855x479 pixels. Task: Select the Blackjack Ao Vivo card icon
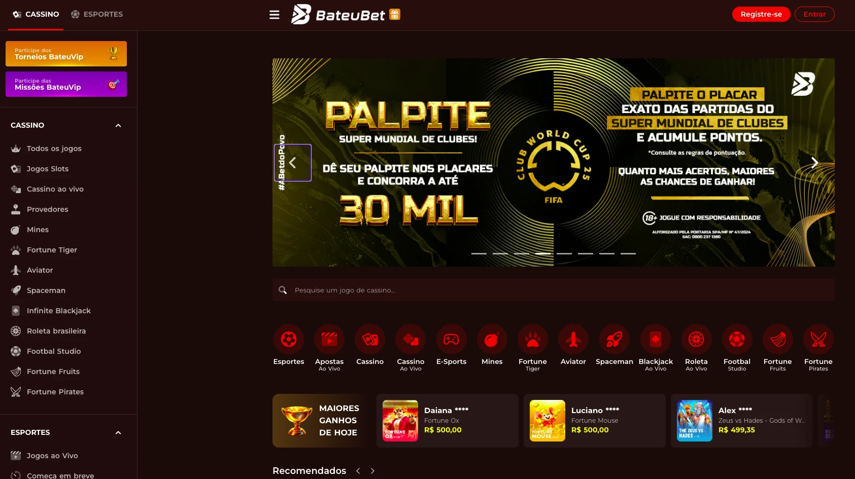656,339
